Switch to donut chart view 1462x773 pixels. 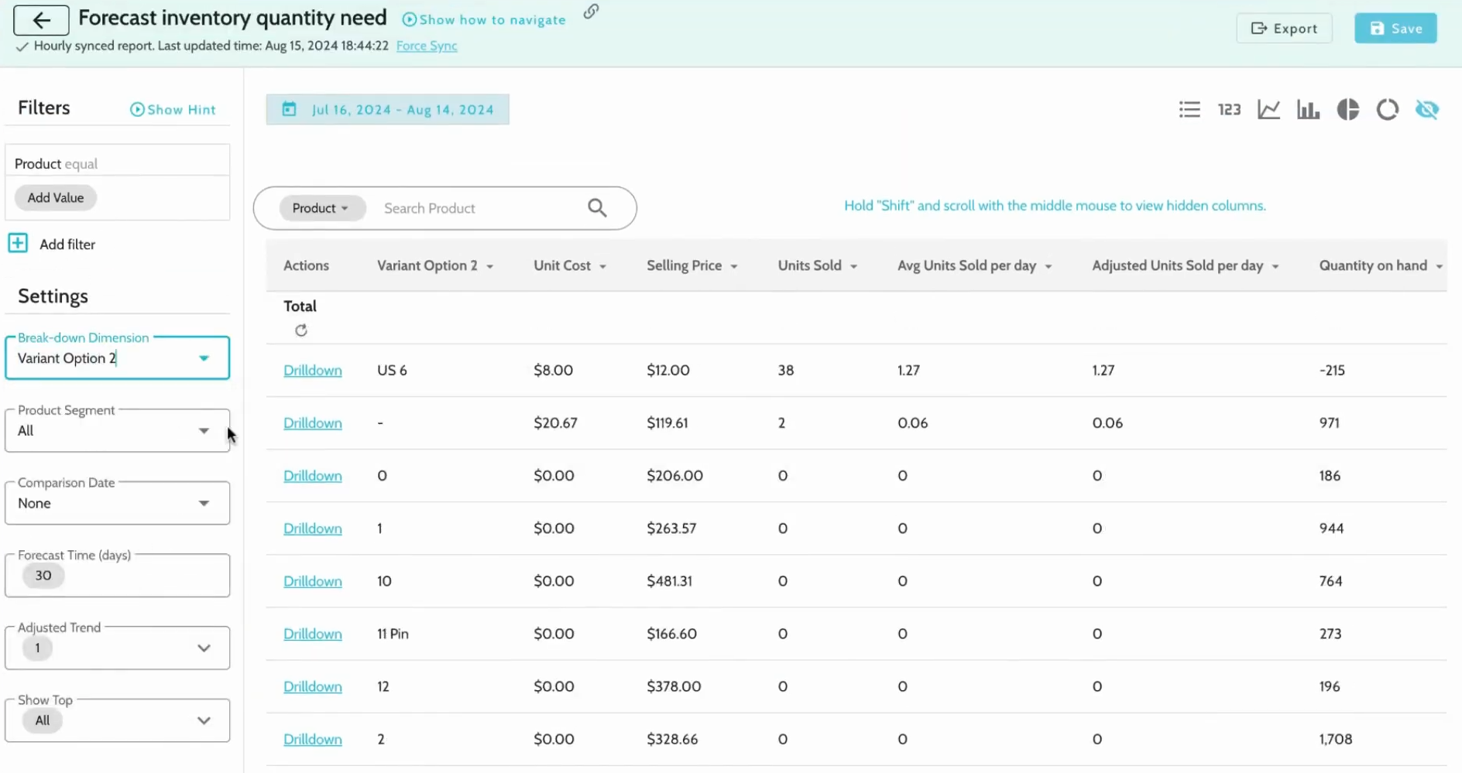1387,110
